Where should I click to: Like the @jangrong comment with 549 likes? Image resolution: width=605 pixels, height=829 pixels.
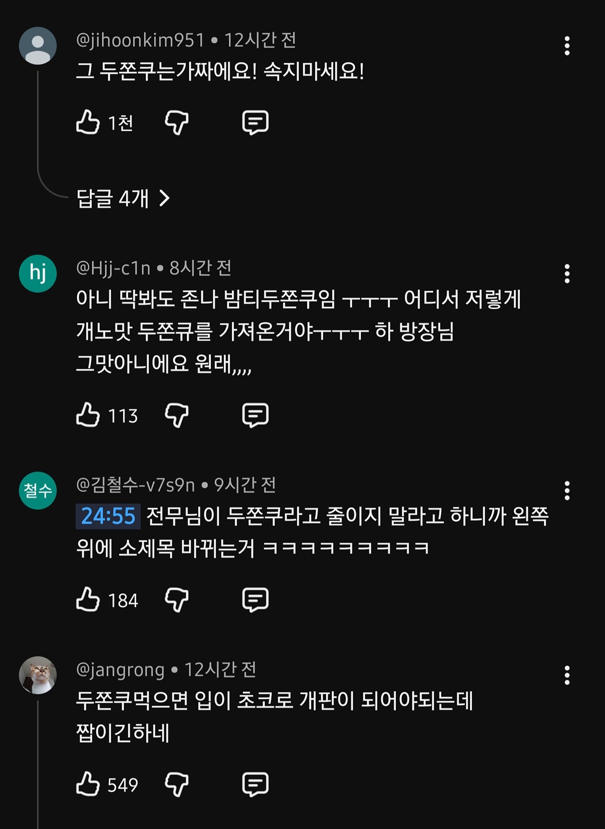pos(88,784)
